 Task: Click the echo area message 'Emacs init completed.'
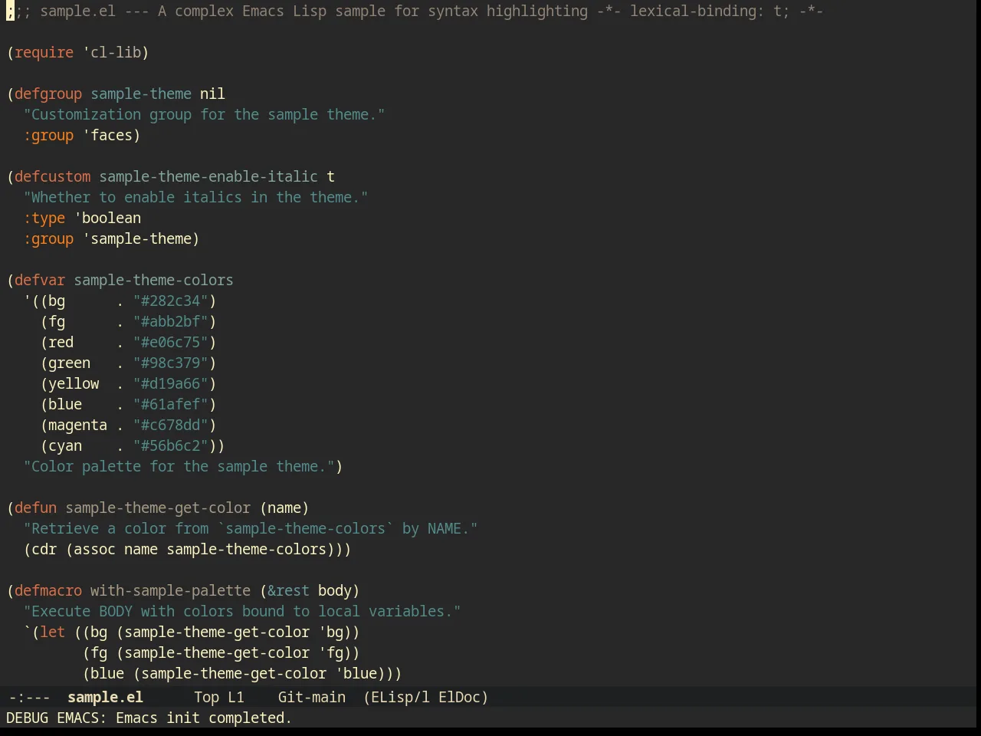coord(204,718)
